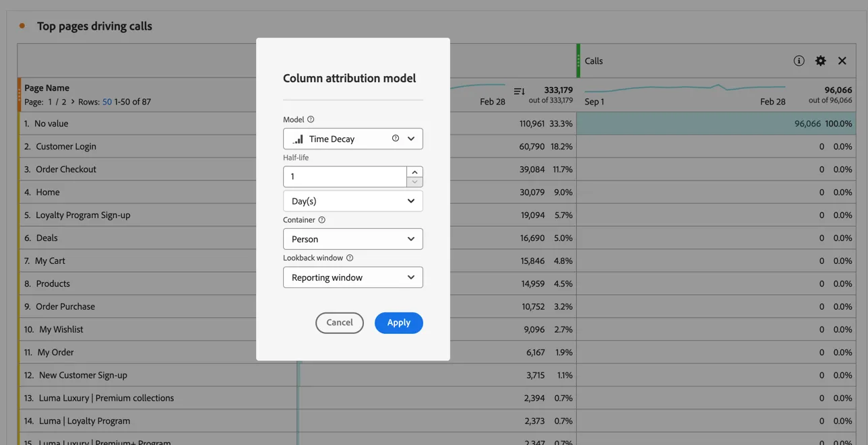The width and height of the screenshot is (868, 445).
Task: Click the info icon next to Model label
Action: pos(311,119)
